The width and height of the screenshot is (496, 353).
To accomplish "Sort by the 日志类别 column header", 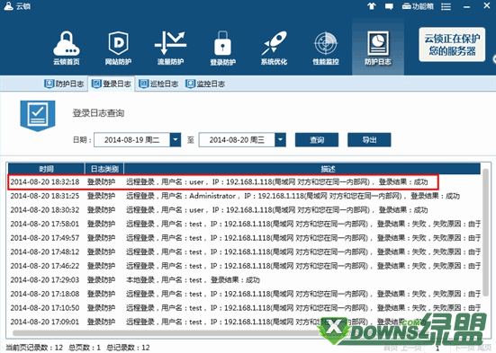I will tap(104, 169).
